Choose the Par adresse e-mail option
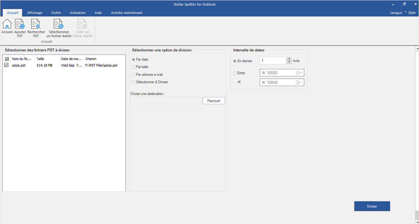The width and height of the screenshot is (419, 224). [134, 75]
